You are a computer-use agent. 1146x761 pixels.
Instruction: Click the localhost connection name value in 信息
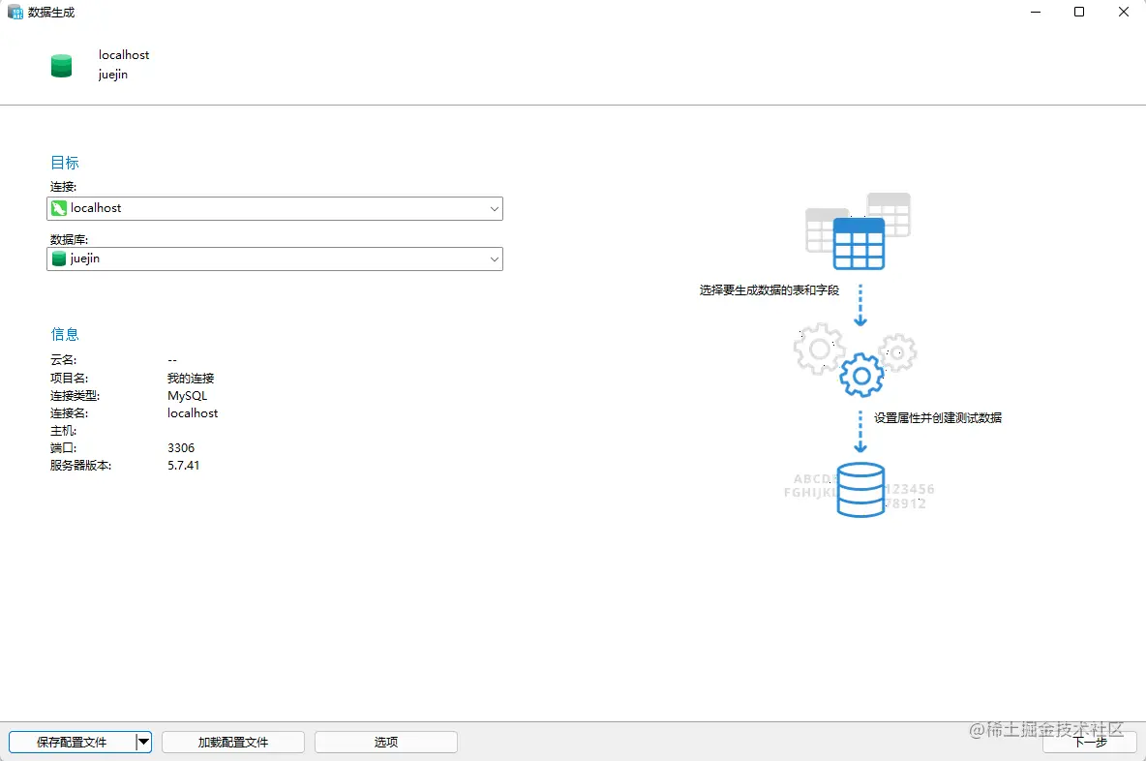point(193,413)
